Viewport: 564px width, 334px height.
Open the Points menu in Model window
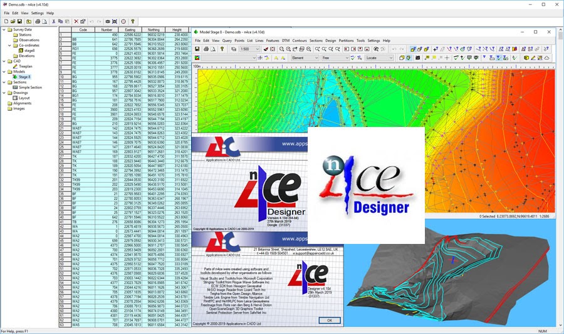click(239, 41)
